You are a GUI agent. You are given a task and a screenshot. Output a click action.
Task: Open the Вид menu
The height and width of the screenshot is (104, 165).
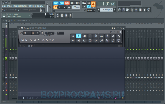[29, 6]
